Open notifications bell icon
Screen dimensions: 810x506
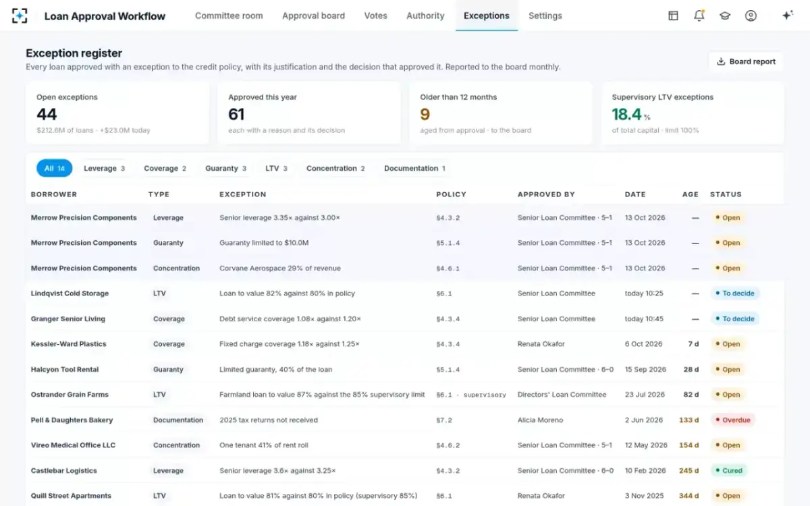tap(699, 16)
